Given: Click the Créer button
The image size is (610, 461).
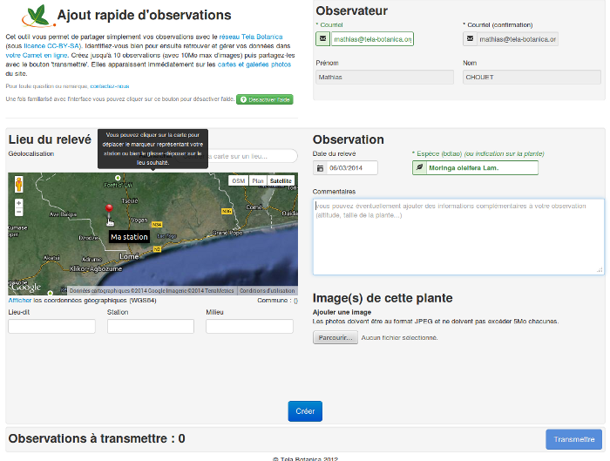Looking at the screenshot, I should (x=305, y=411).
